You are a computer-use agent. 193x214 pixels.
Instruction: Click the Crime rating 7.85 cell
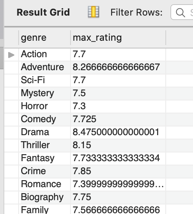[x=118, y=171]
